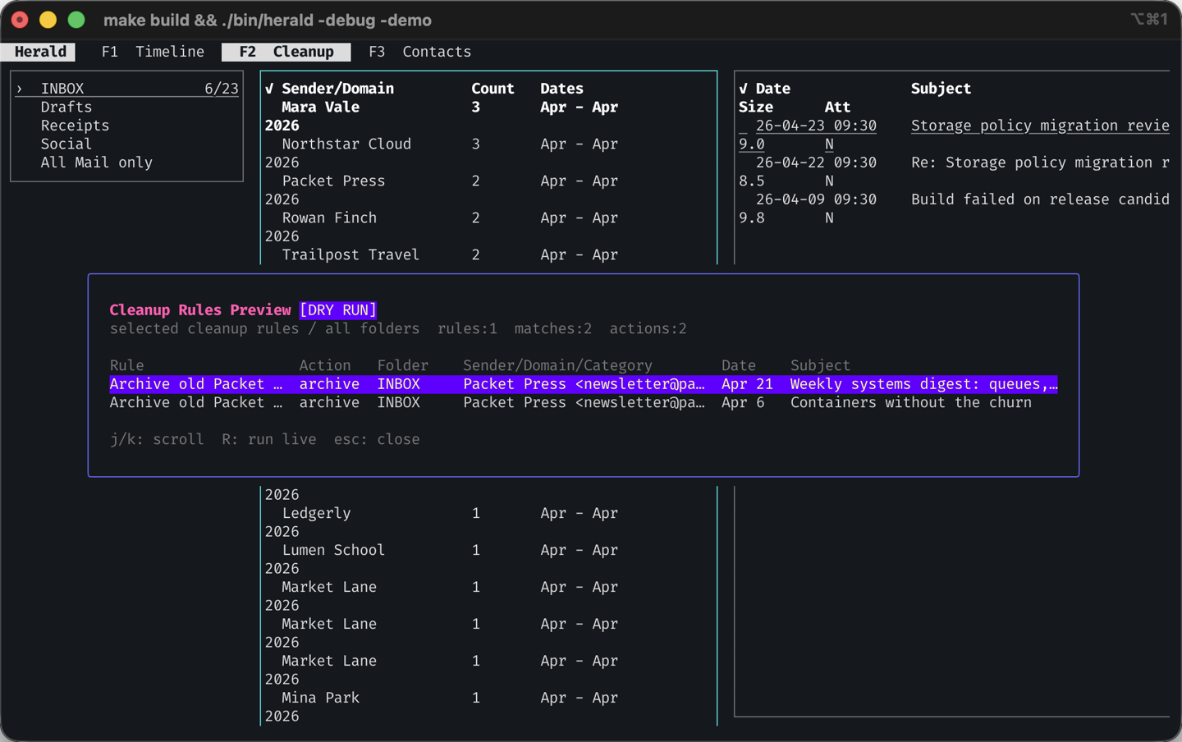1182x742 pixels.
Task: Click the INBOX 6/23 unread count
Action: click(222, 88)
